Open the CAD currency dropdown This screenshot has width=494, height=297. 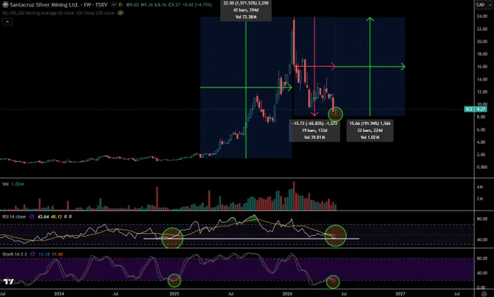tap(484, 4)
